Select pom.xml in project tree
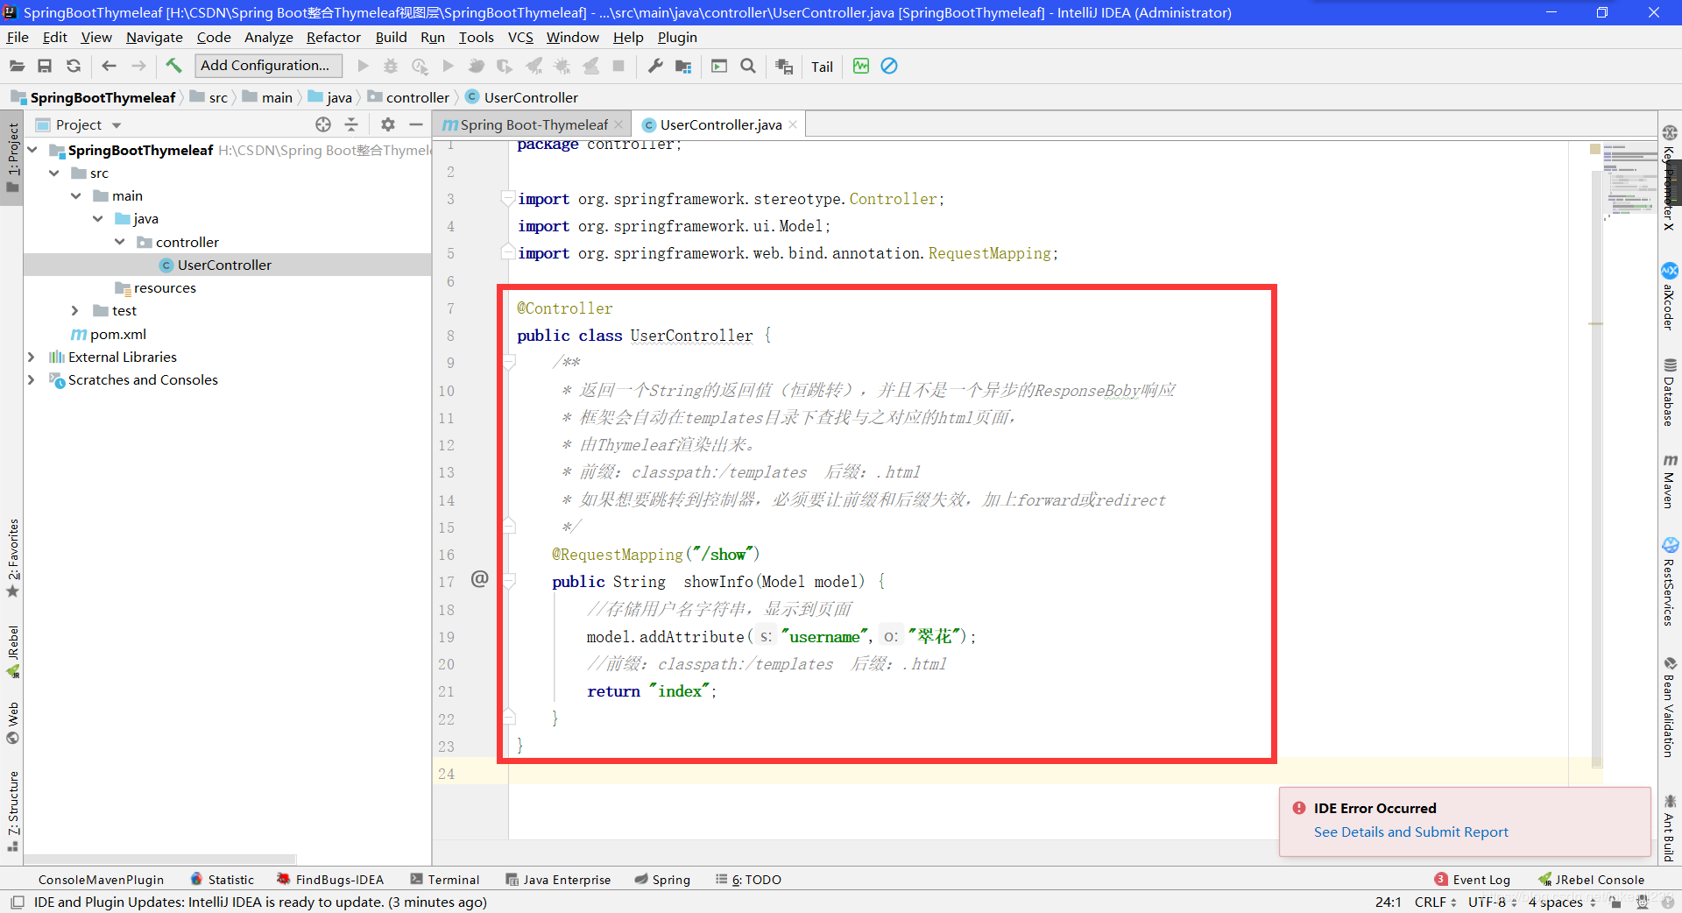 [x=117, y=334]
